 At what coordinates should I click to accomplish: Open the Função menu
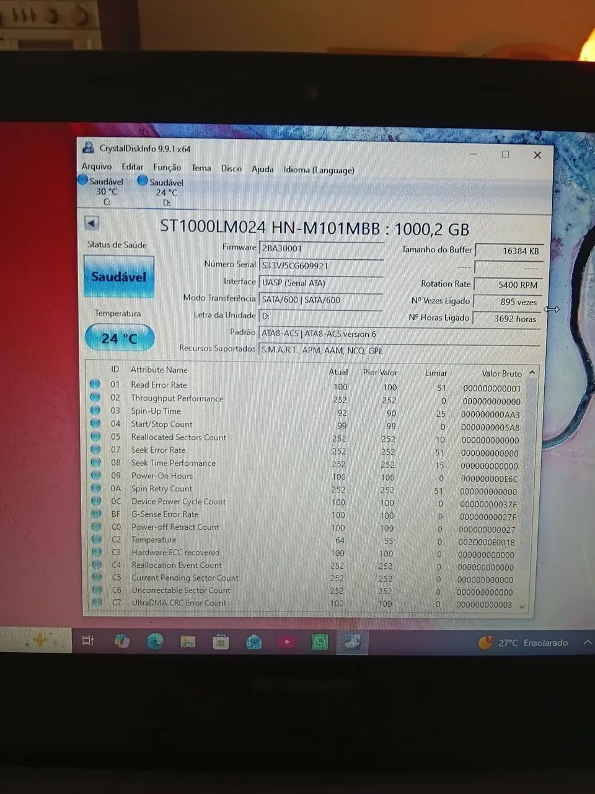pyautogui.click(x=167, y=167)
